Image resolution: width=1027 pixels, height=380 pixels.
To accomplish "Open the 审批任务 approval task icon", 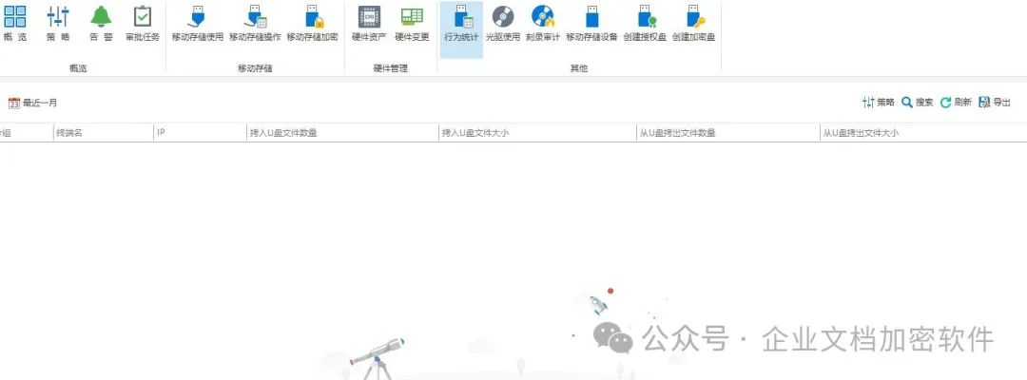I will [x=143, y=24].
